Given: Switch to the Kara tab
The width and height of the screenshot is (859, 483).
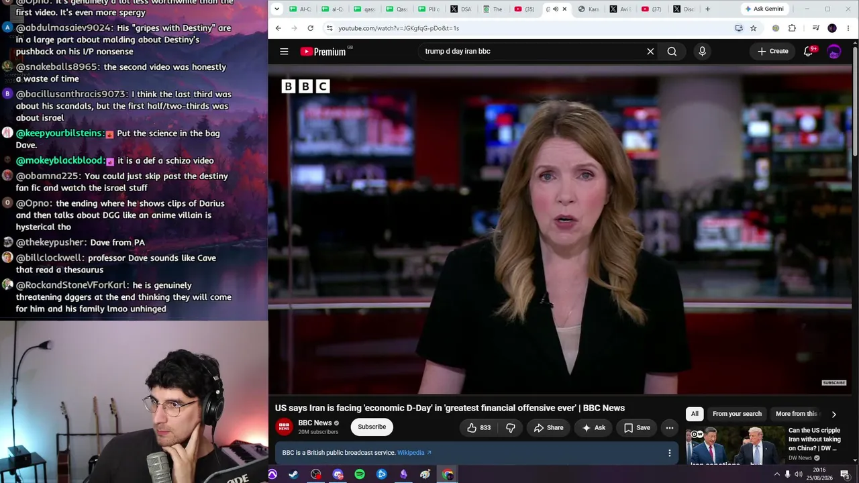Looking at the screenshot, I should point(589,9).
